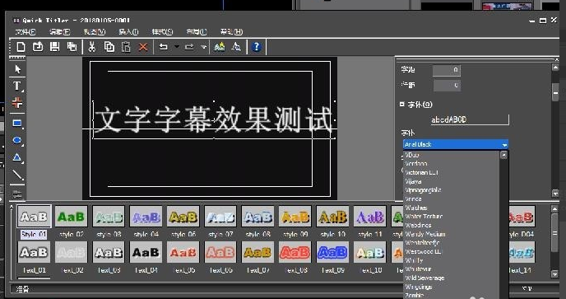Click the Copy icon in the toolbar

[x=109, y=47]
